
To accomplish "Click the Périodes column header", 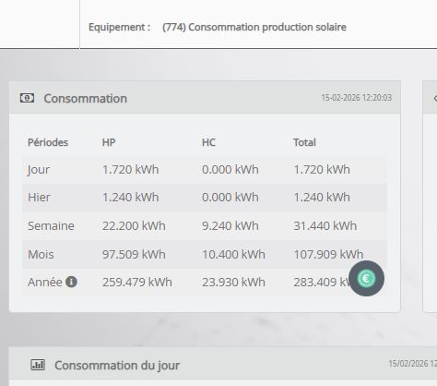I will (x=48, y=142).
